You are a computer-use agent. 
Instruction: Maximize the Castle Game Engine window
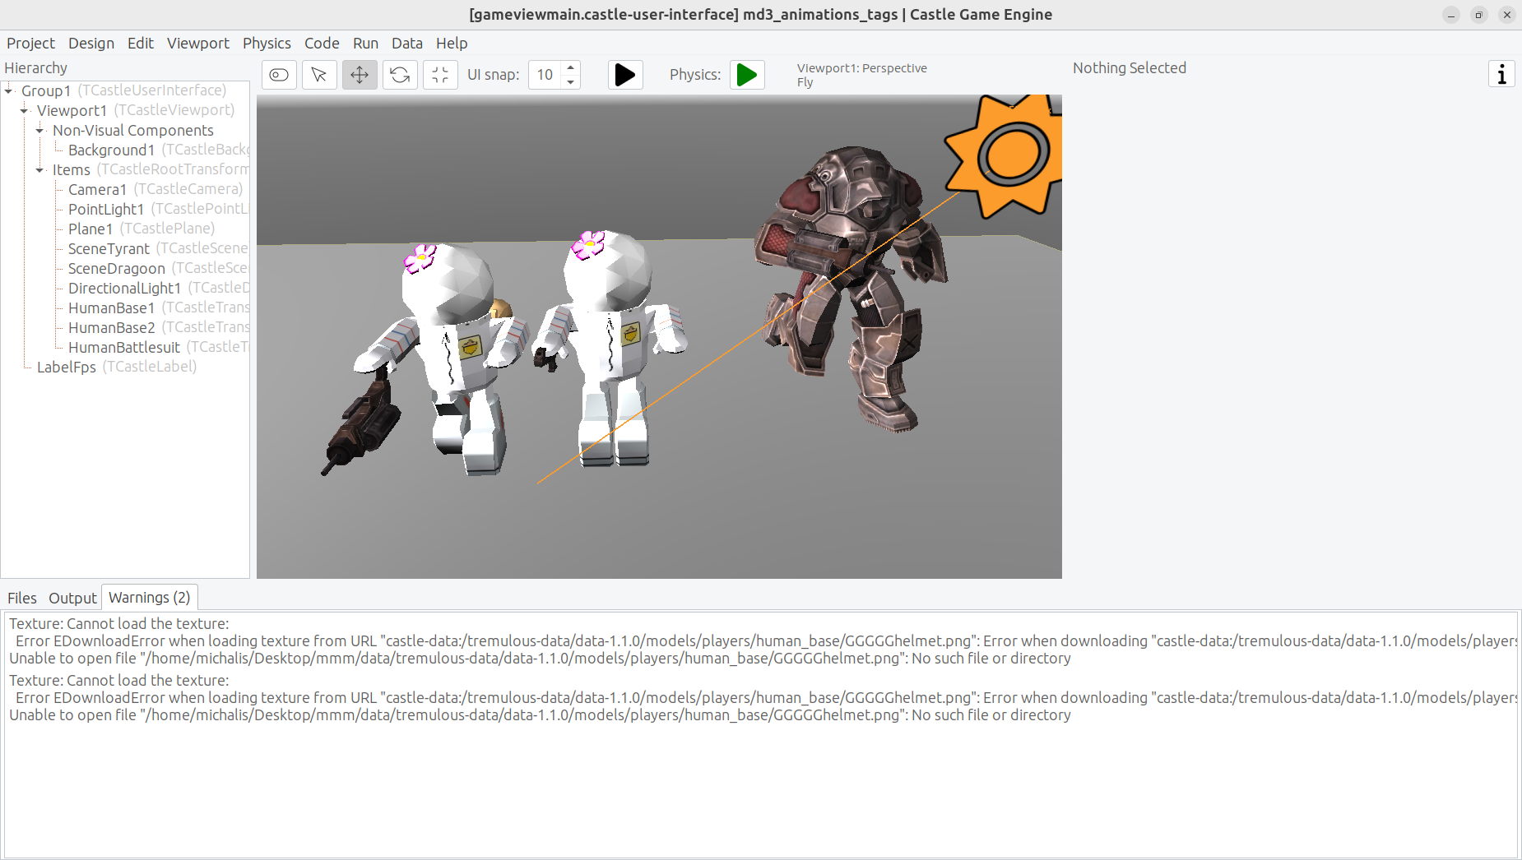click(1478, 15)
